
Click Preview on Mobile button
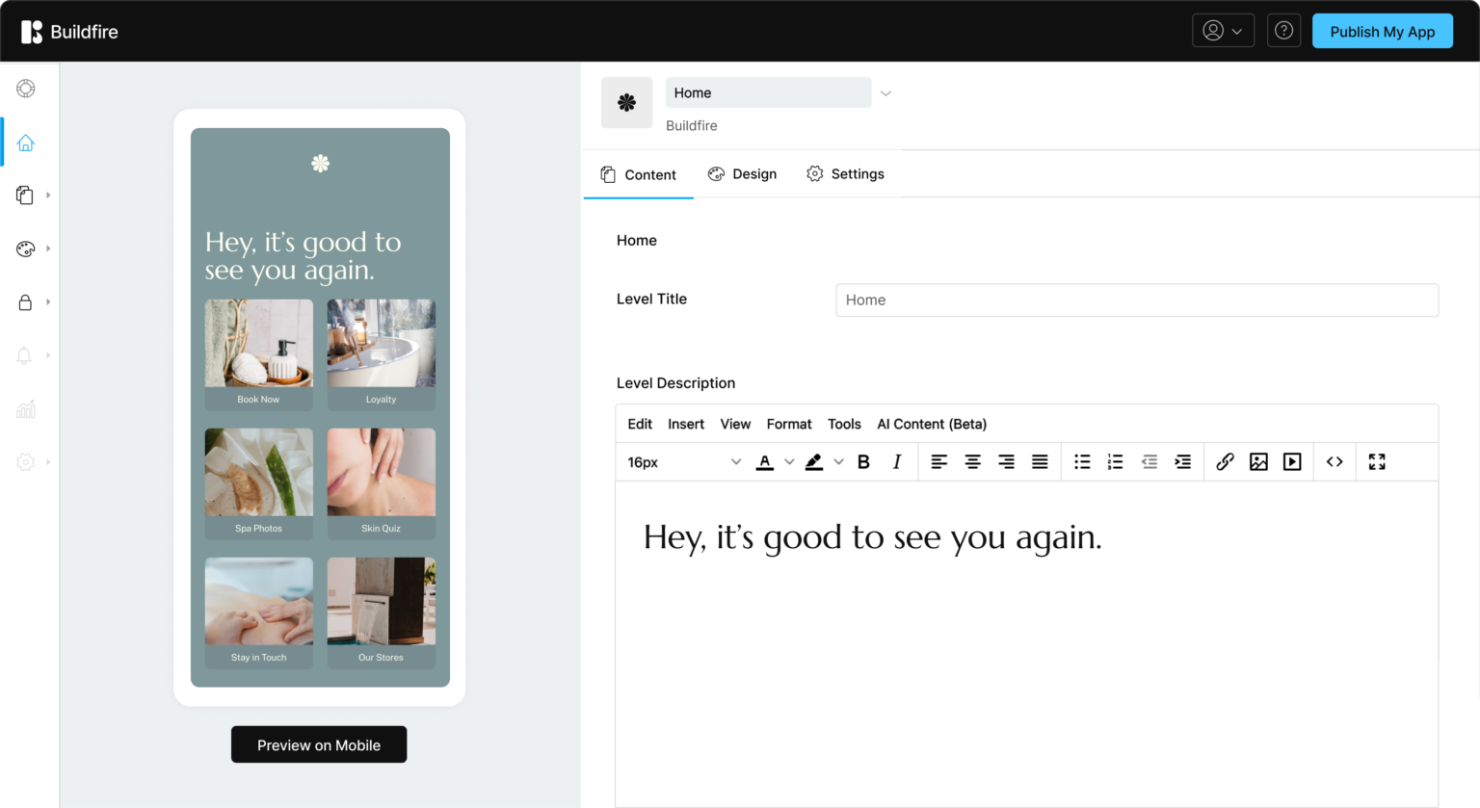[319, 744]
